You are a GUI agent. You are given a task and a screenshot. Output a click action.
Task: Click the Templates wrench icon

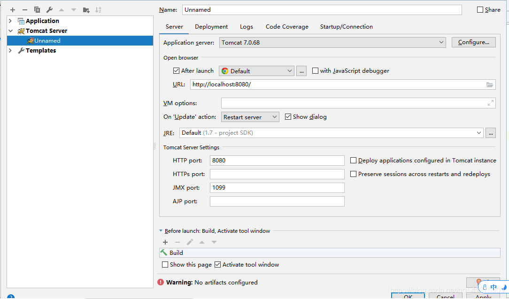point(21,50)
